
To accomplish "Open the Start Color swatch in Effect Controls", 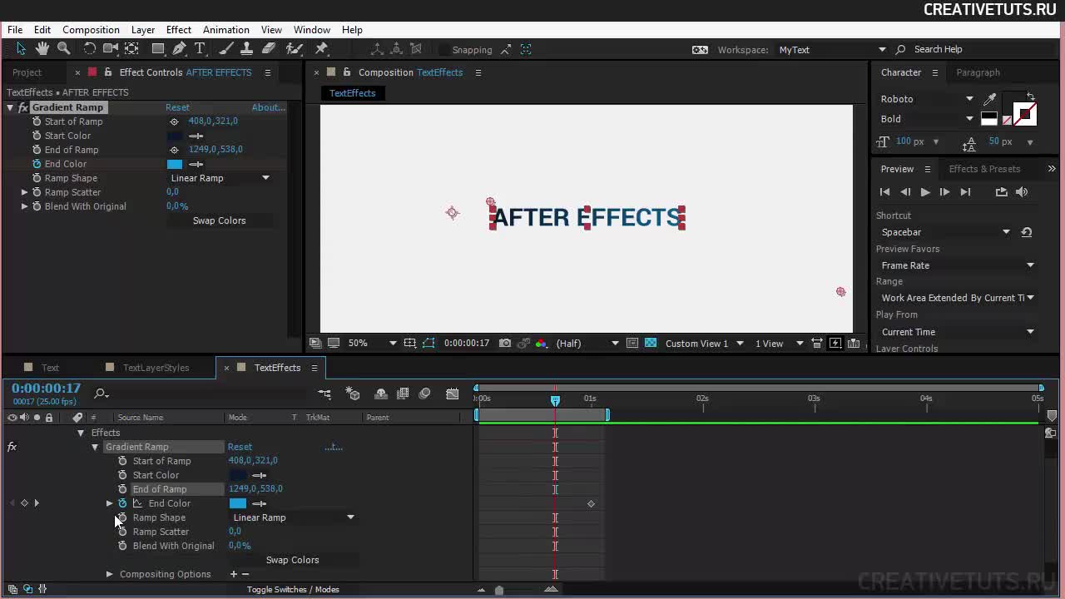I will [x=175, y=136].
